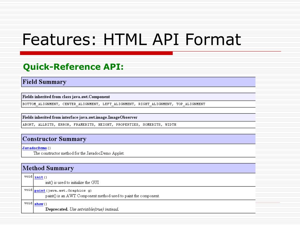Follow the init() method link
This screenshot has width=300, height=225.
point(38,177)
